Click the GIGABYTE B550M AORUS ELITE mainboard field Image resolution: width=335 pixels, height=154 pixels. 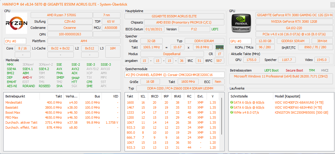click(174, 16)
